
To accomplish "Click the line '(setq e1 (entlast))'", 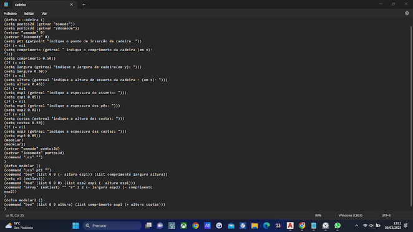I will tap(24, 179).
